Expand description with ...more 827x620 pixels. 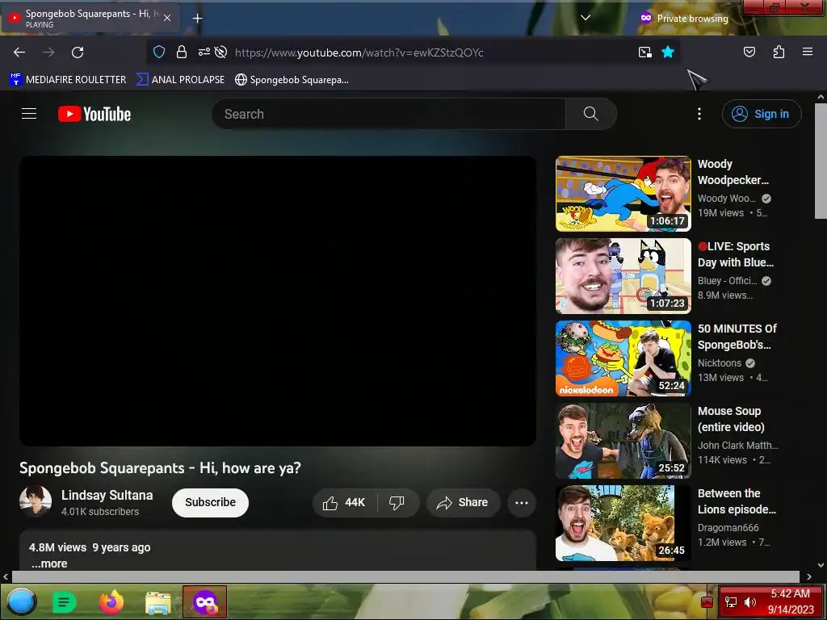click(49, 563)
